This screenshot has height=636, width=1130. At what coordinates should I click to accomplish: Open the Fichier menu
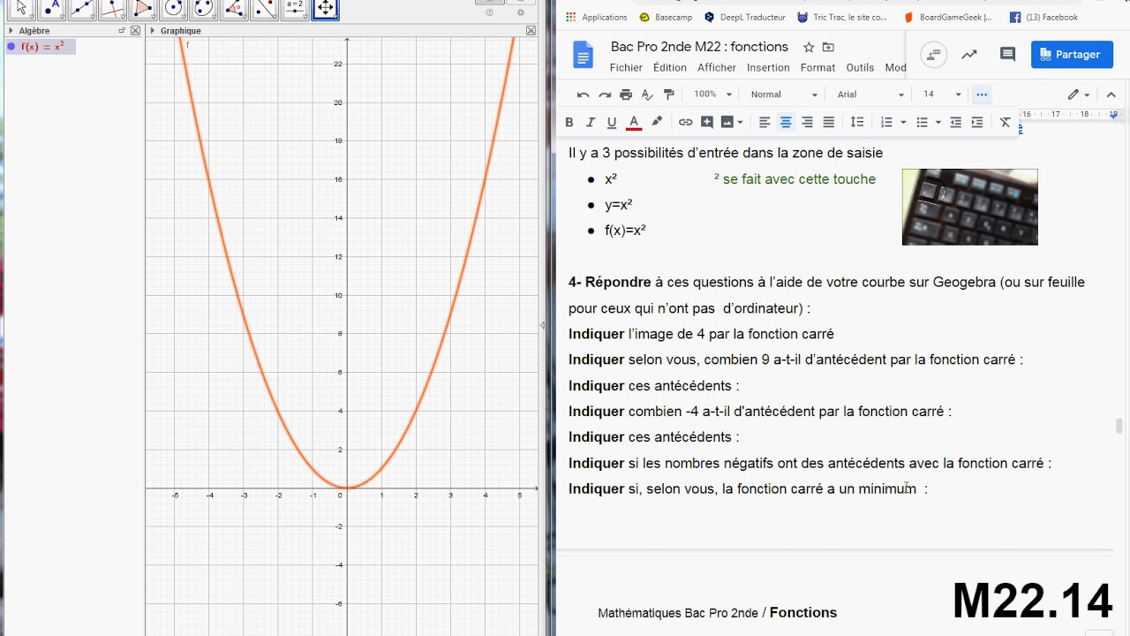[626, 68]
